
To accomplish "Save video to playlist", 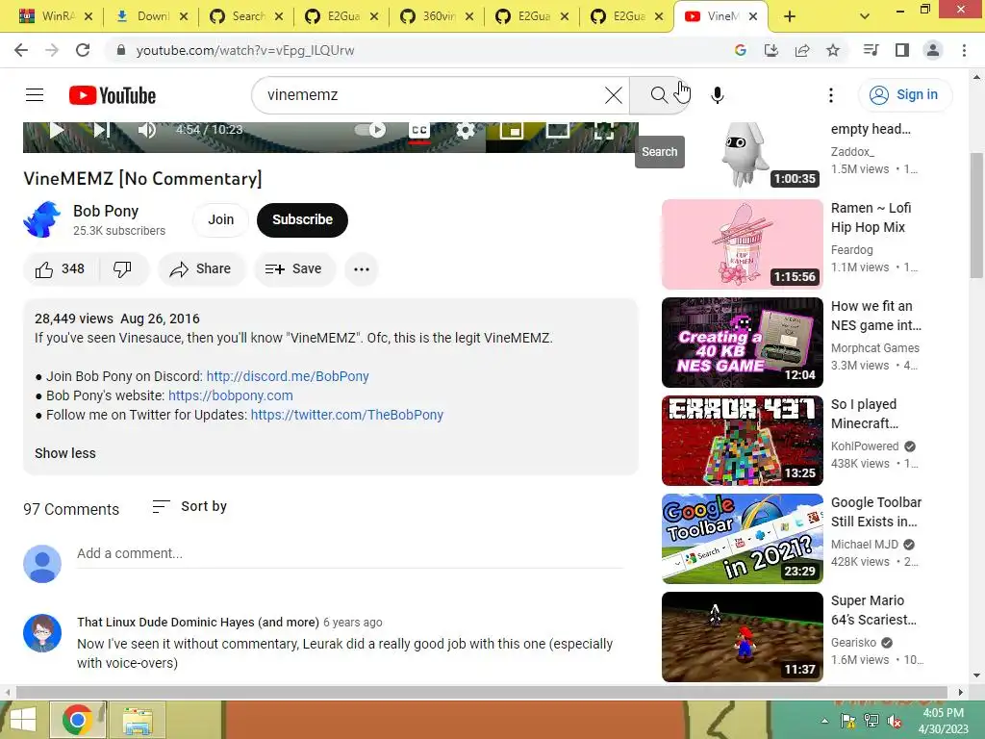I will pyautogui.click(x=294, y=269).
